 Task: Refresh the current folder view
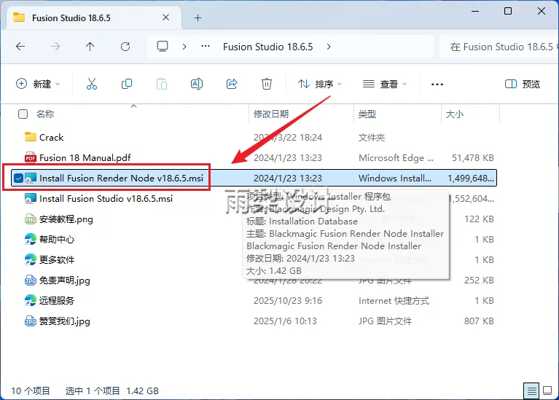tap(125, 47)
